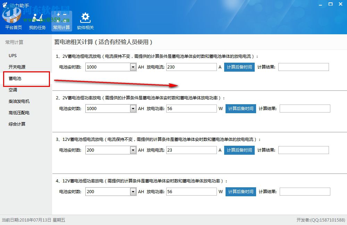Open the amp-hour dropdown in section 4
This screenshot has width=347, height=225.
coord(132,191)
